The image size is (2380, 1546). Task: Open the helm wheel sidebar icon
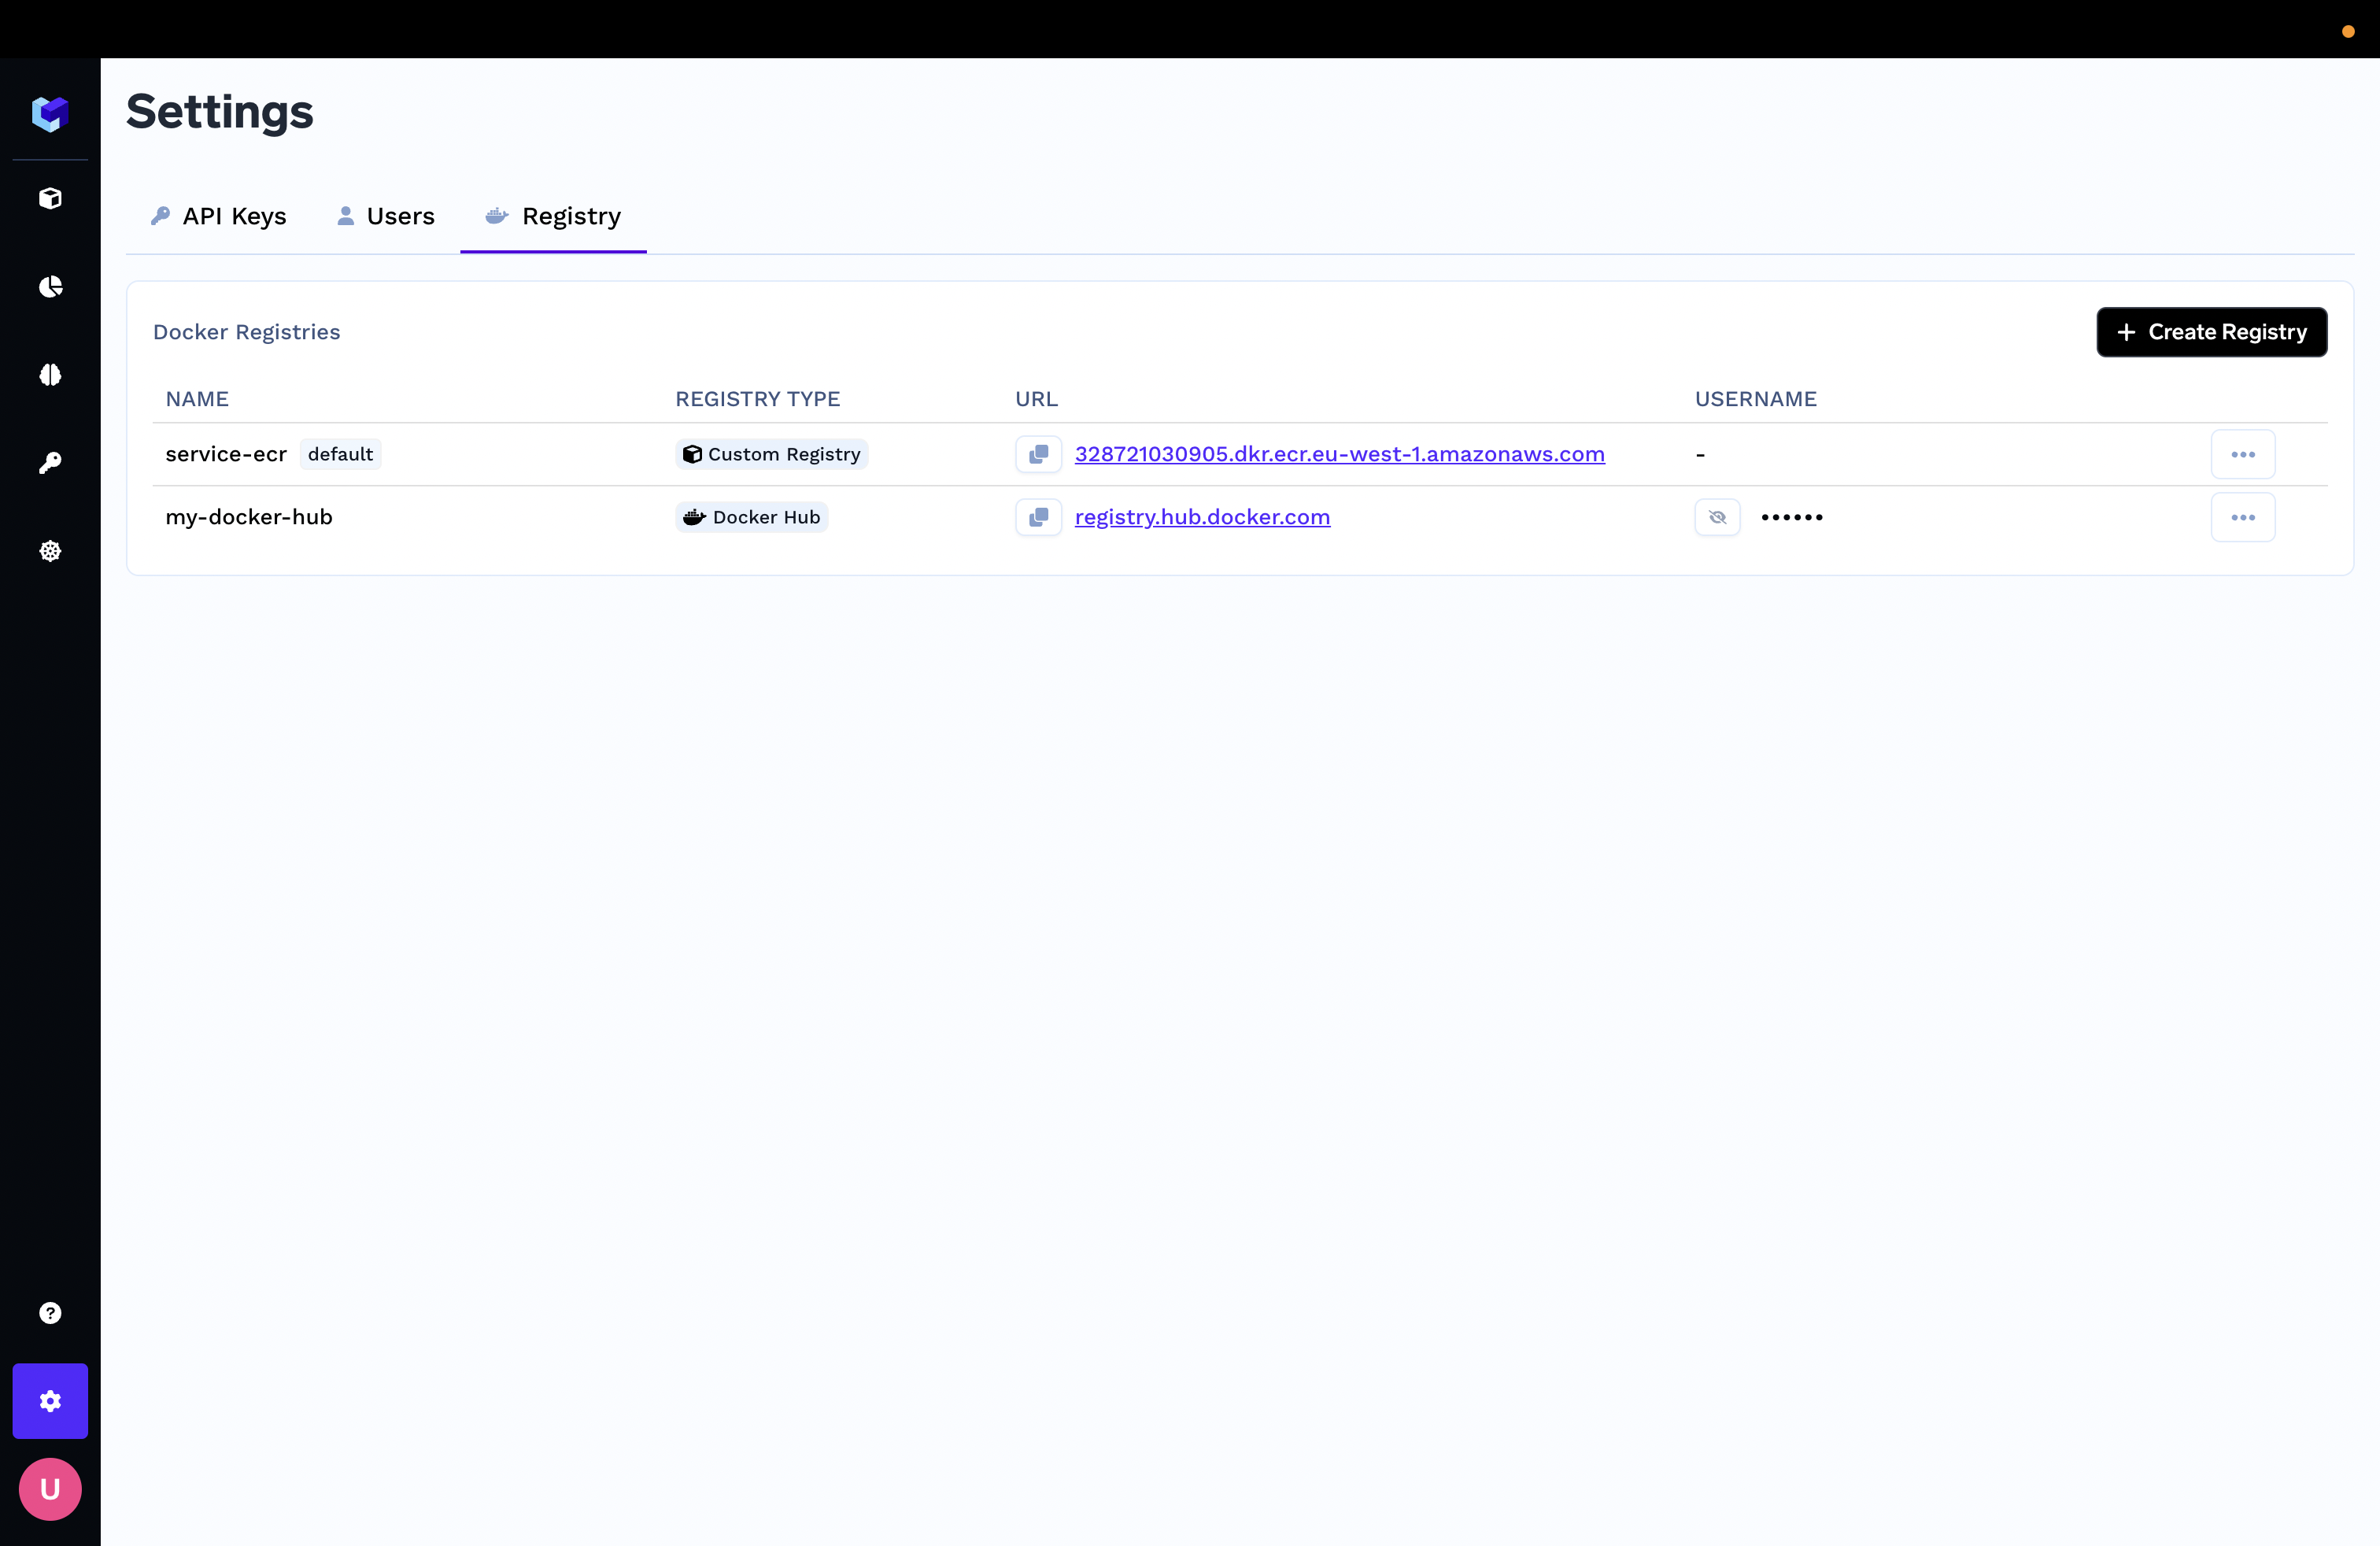[50, 551]
